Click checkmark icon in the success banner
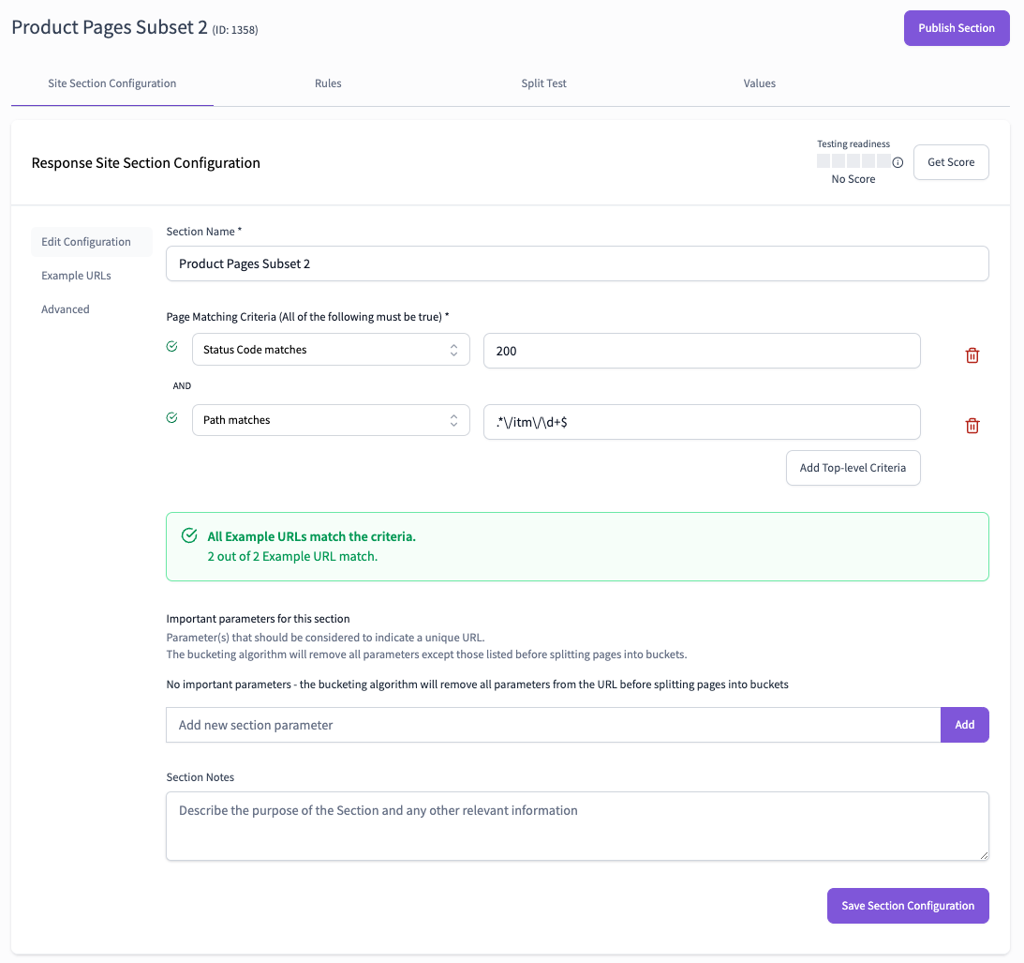Image resolution: width=1024 pixels, height=963 pixels. coord(189,535)
